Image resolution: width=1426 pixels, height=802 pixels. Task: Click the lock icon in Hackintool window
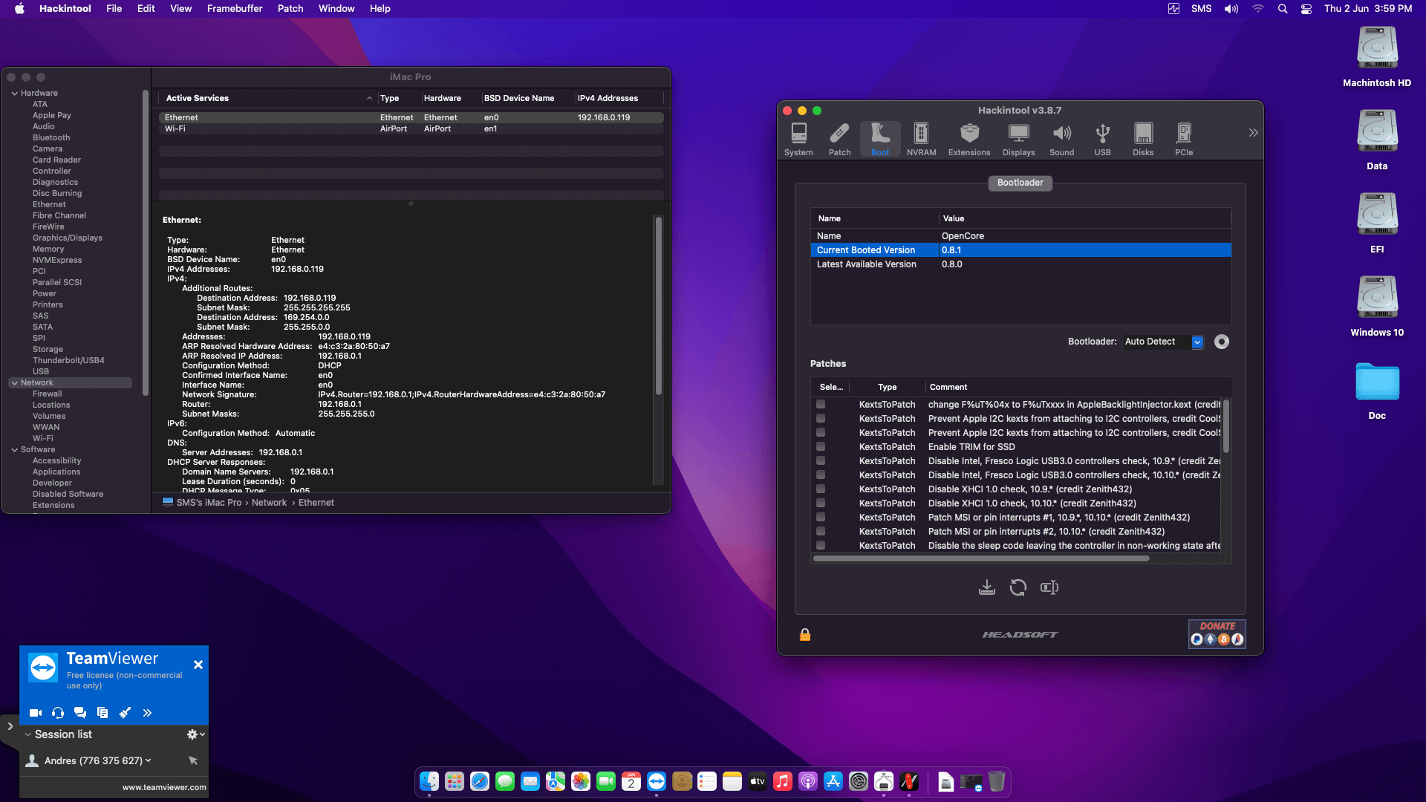(x=805, y=635)
